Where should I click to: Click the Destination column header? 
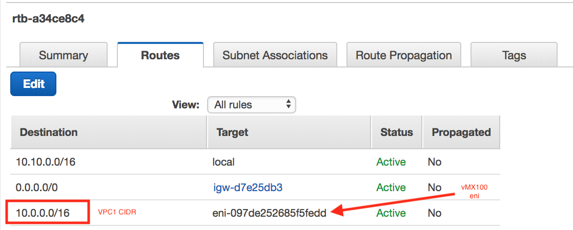[49, 132]
